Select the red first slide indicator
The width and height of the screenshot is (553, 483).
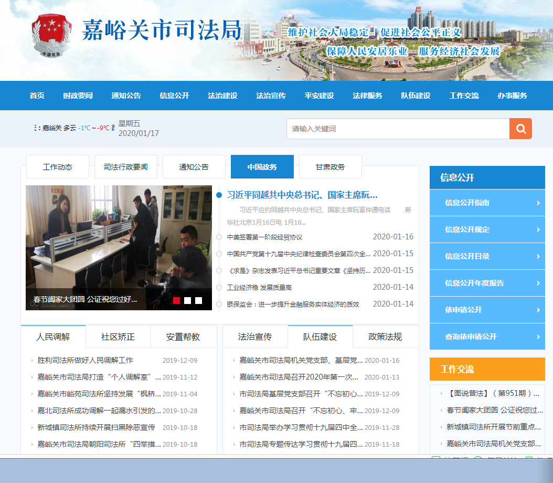[x=177, y=300]
